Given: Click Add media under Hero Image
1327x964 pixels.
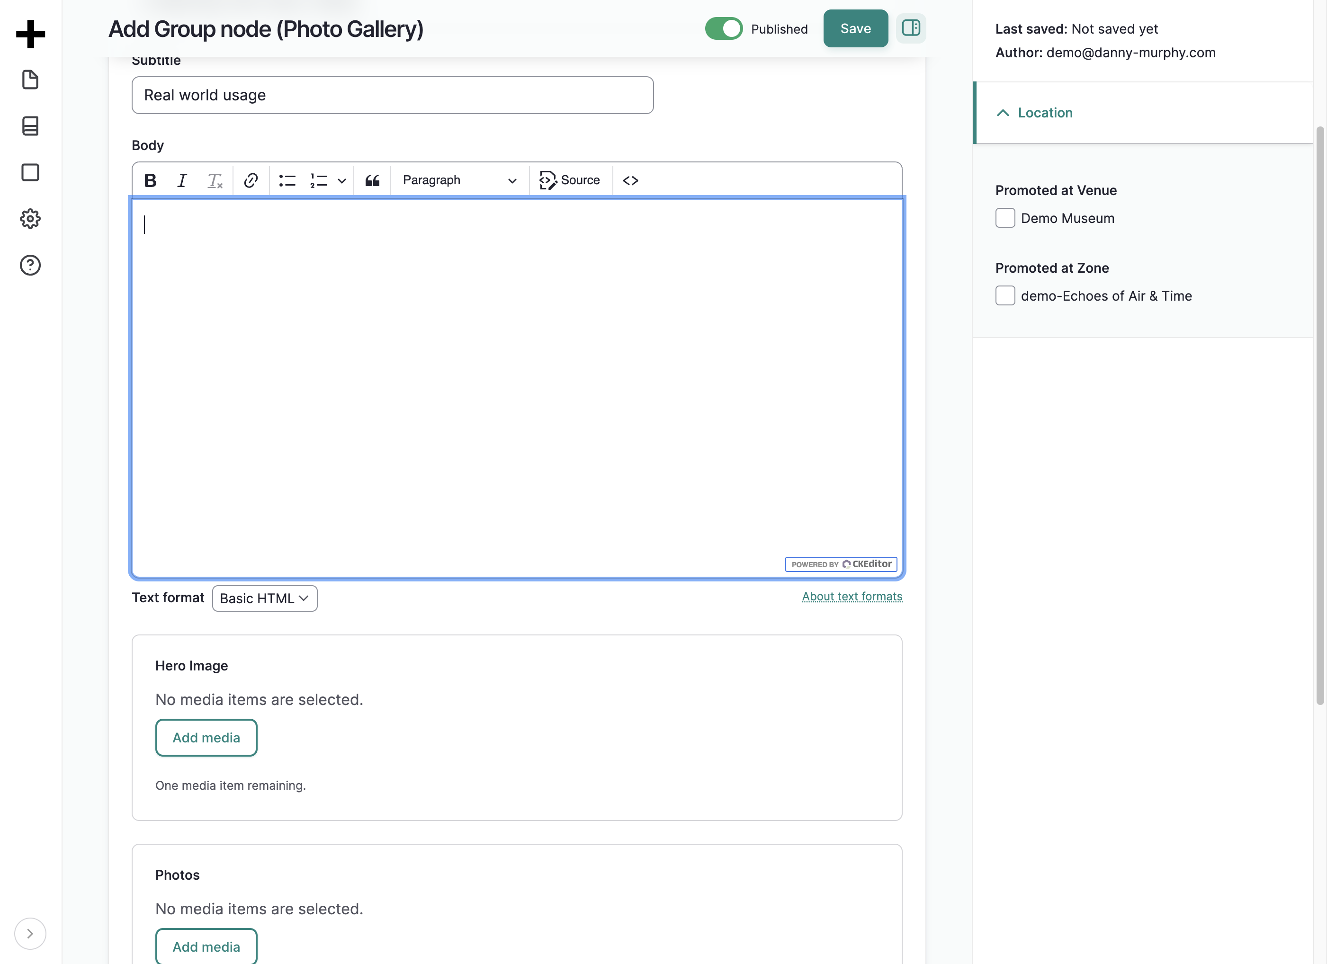Looking at the screenshot, I should [x=206, y=738].
